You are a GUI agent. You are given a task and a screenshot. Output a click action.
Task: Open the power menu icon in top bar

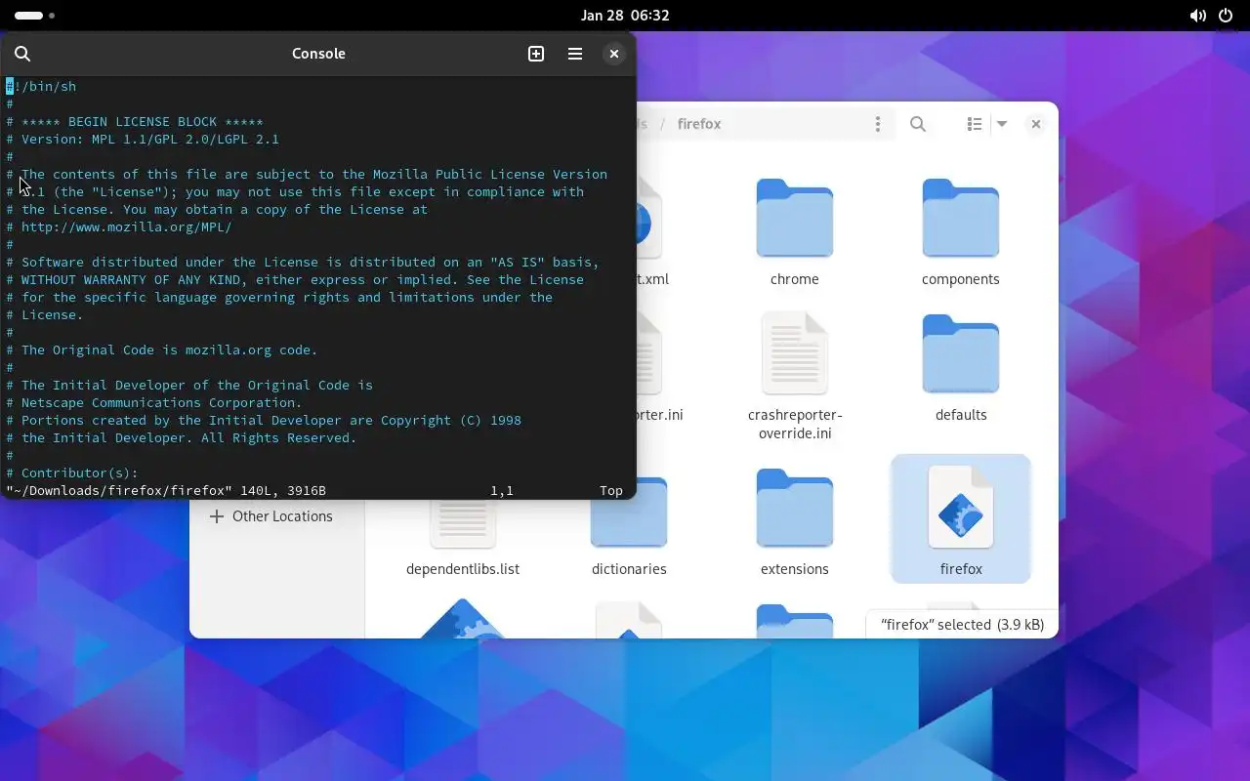(x=1226, y=16)
